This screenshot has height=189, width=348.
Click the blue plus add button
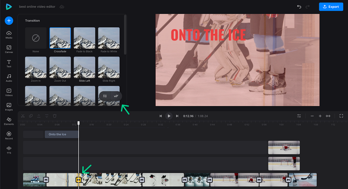tap(9, 20)
